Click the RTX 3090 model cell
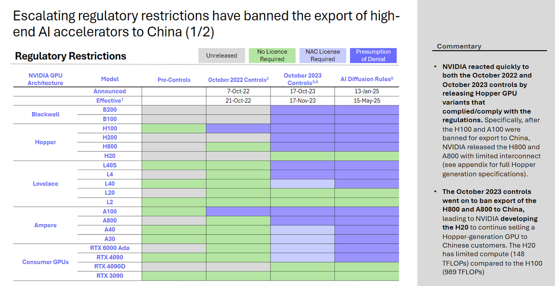This screenshot has height=286, width=555. coord(110,276)
